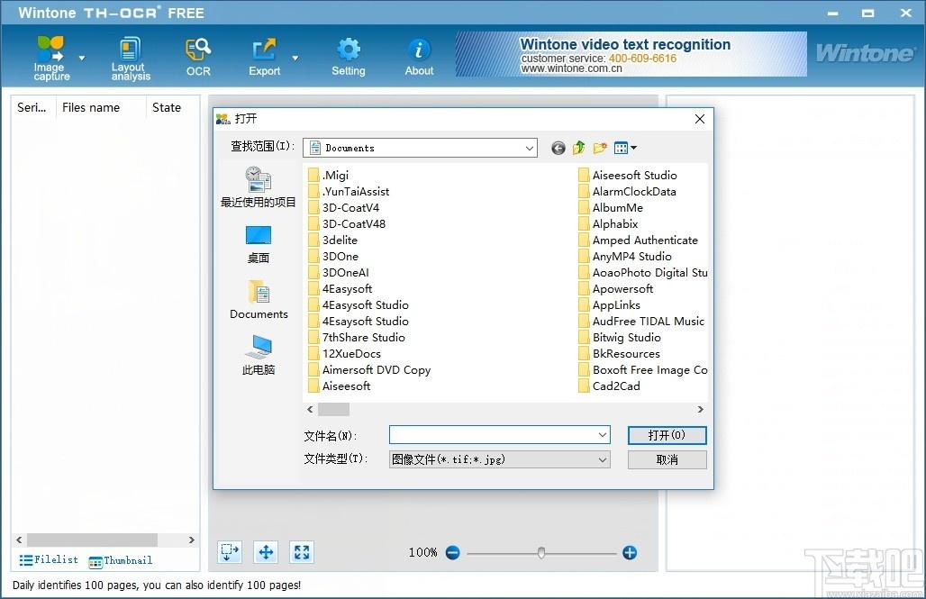Go to 桌面 desktop location

click(x=259, y=245)
